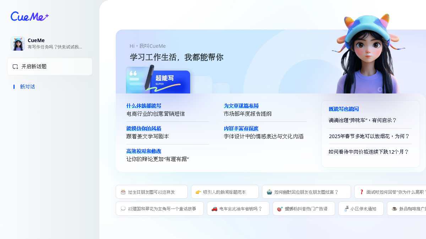The height and width of the screenshot is (239, 426).
Task: Select 如何幽默回应朋友在朋友圈炫富 chip
Action: click(x=306, y=192)
